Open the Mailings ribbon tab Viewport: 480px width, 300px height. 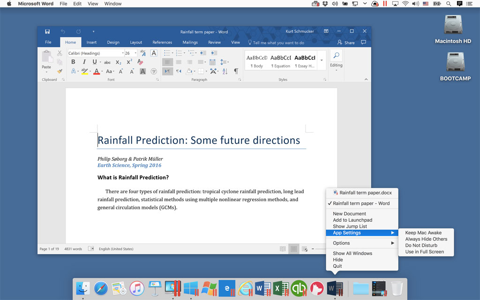[x=190, y=42]
